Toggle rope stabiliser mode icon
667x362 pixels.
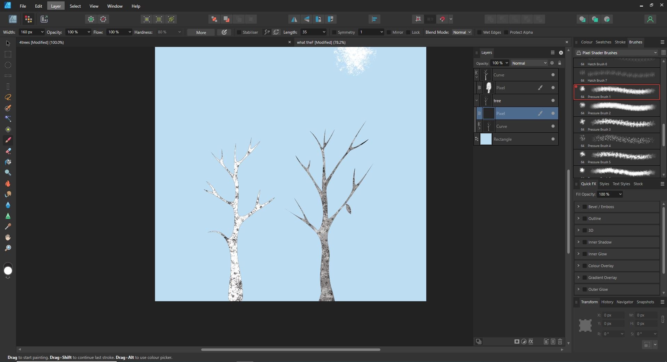click(x=267, y=32)
